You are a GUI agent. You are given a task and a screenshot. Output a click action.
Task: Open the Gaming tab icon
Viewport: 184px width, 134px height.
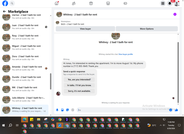pos(125,3)
